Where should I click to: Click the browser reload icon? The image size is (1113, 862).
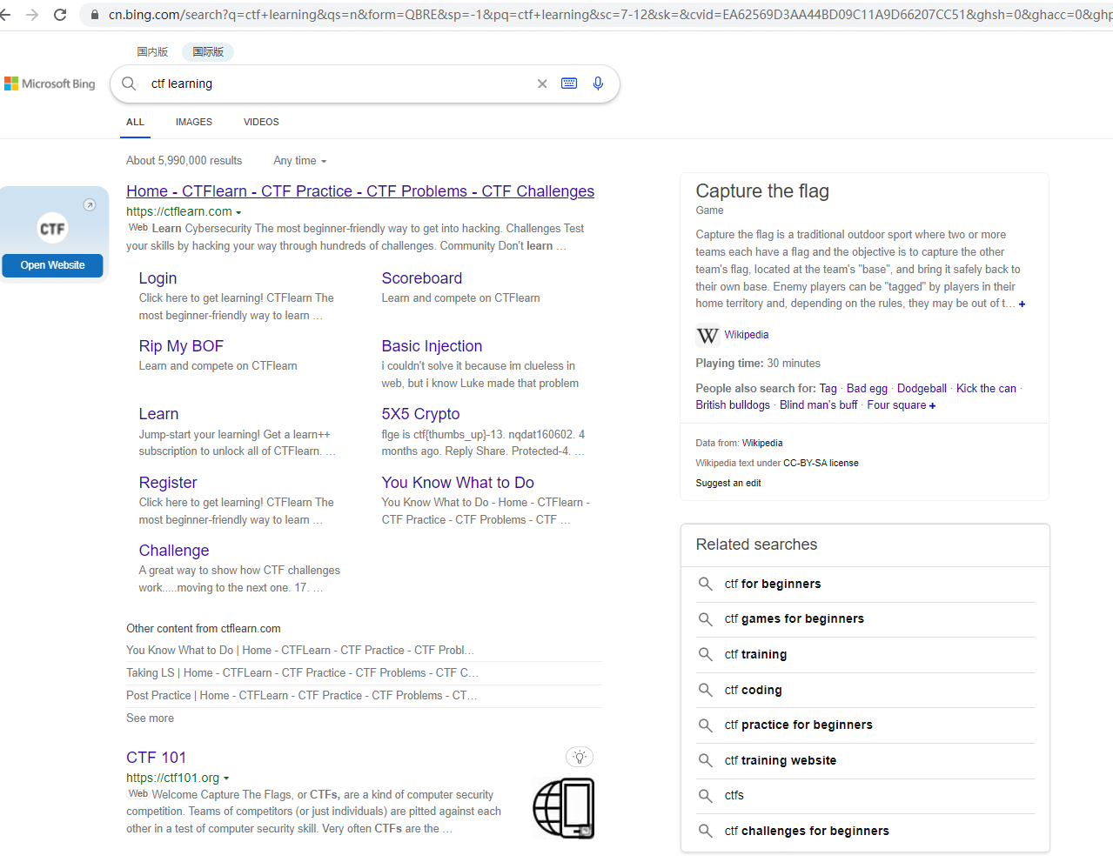(60, 15)
